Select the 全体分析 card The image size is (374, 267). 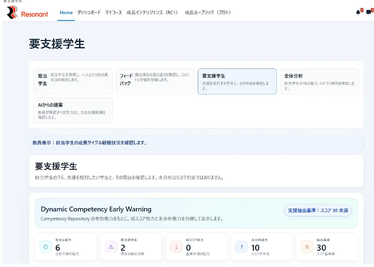click(319, 81)
